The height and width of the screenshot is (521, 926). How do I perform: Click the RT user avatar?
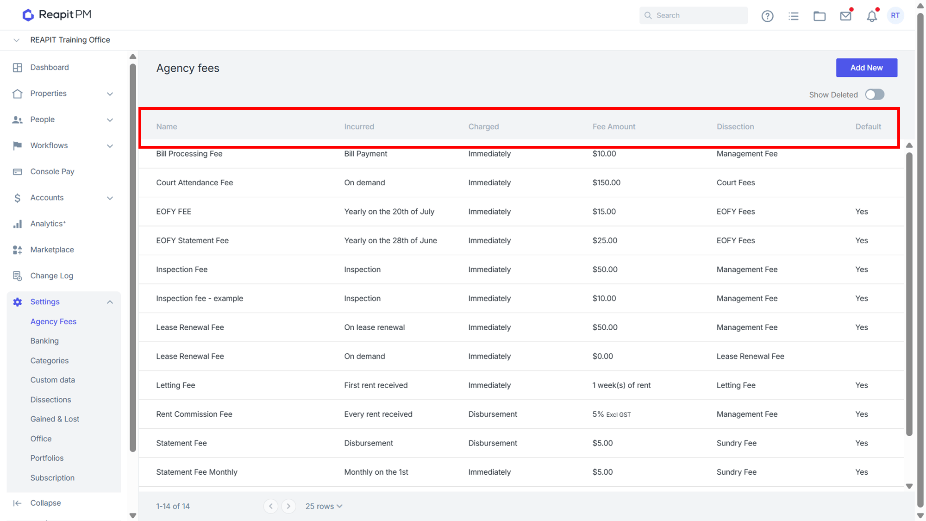coord(895,15)
